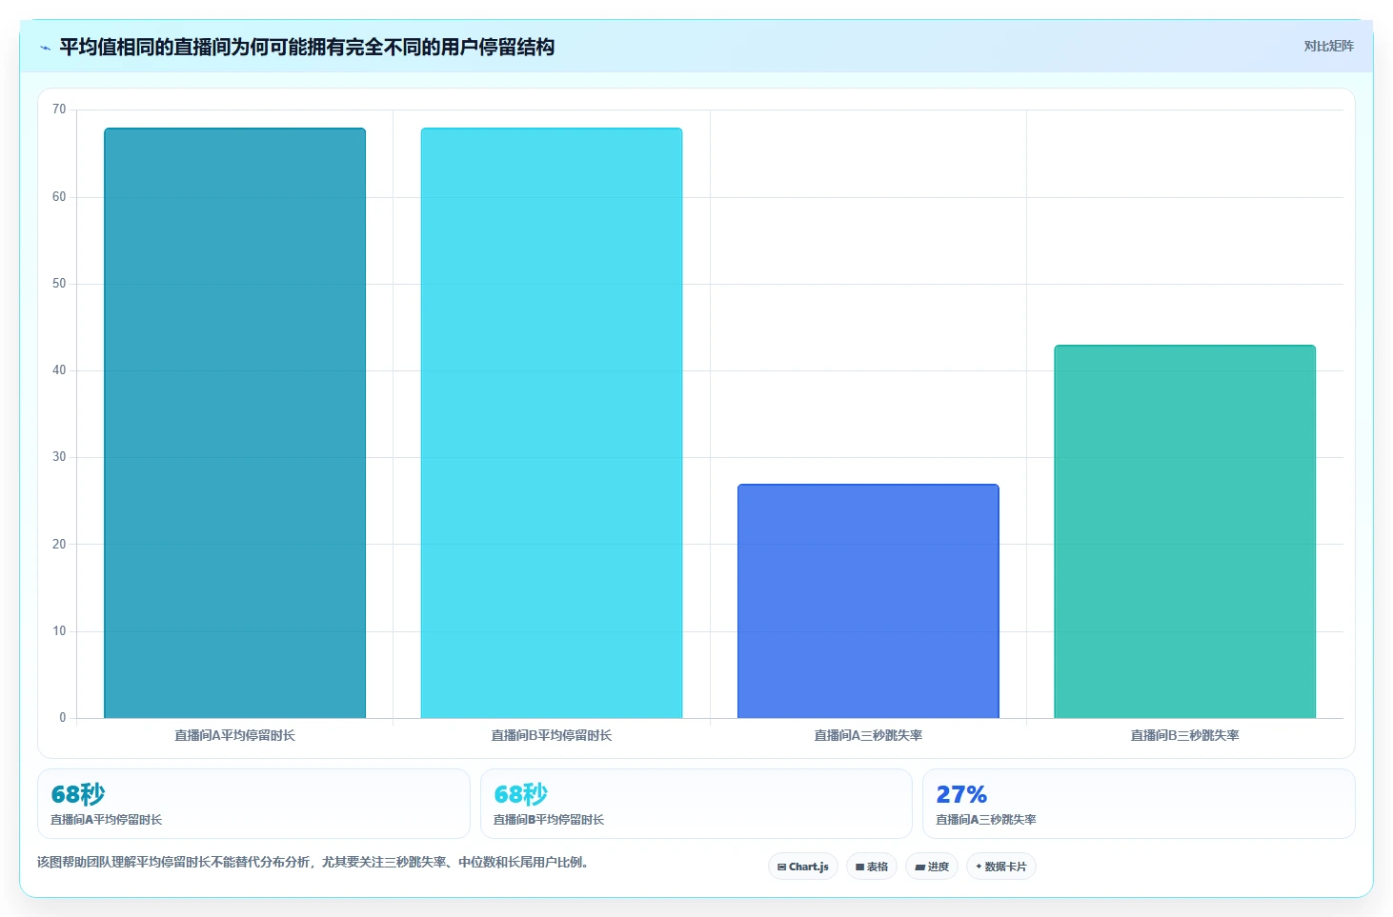Screen dimensions: 1393x917
Task: Click the 表格 tag chip
Action: (872, 867)
